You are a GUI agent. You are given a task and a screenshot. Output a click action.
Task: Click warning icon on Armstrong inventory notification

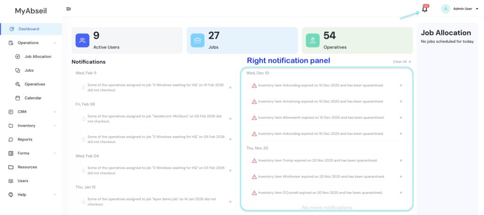point(254,101)
